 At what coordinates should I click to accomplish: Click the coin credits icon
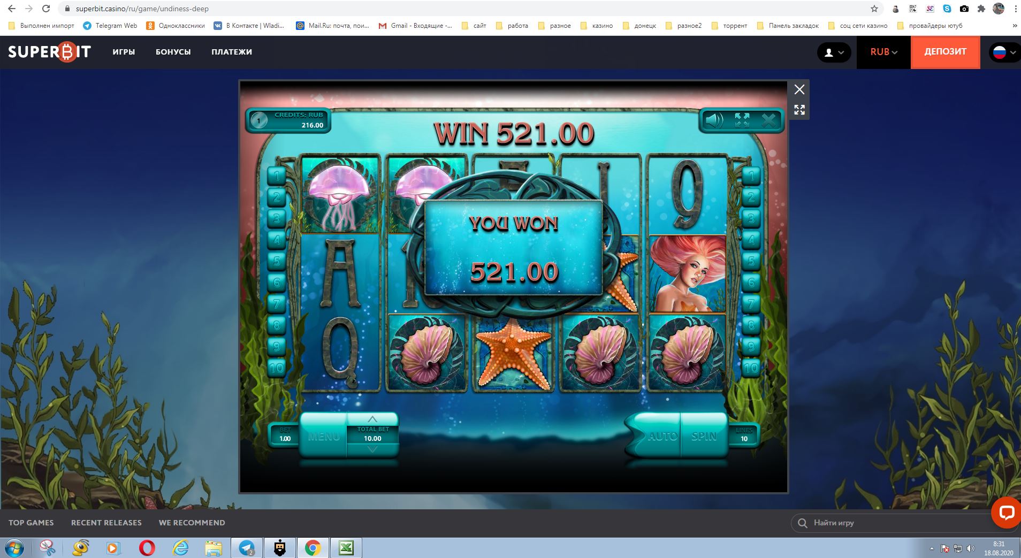coord(259,121)
